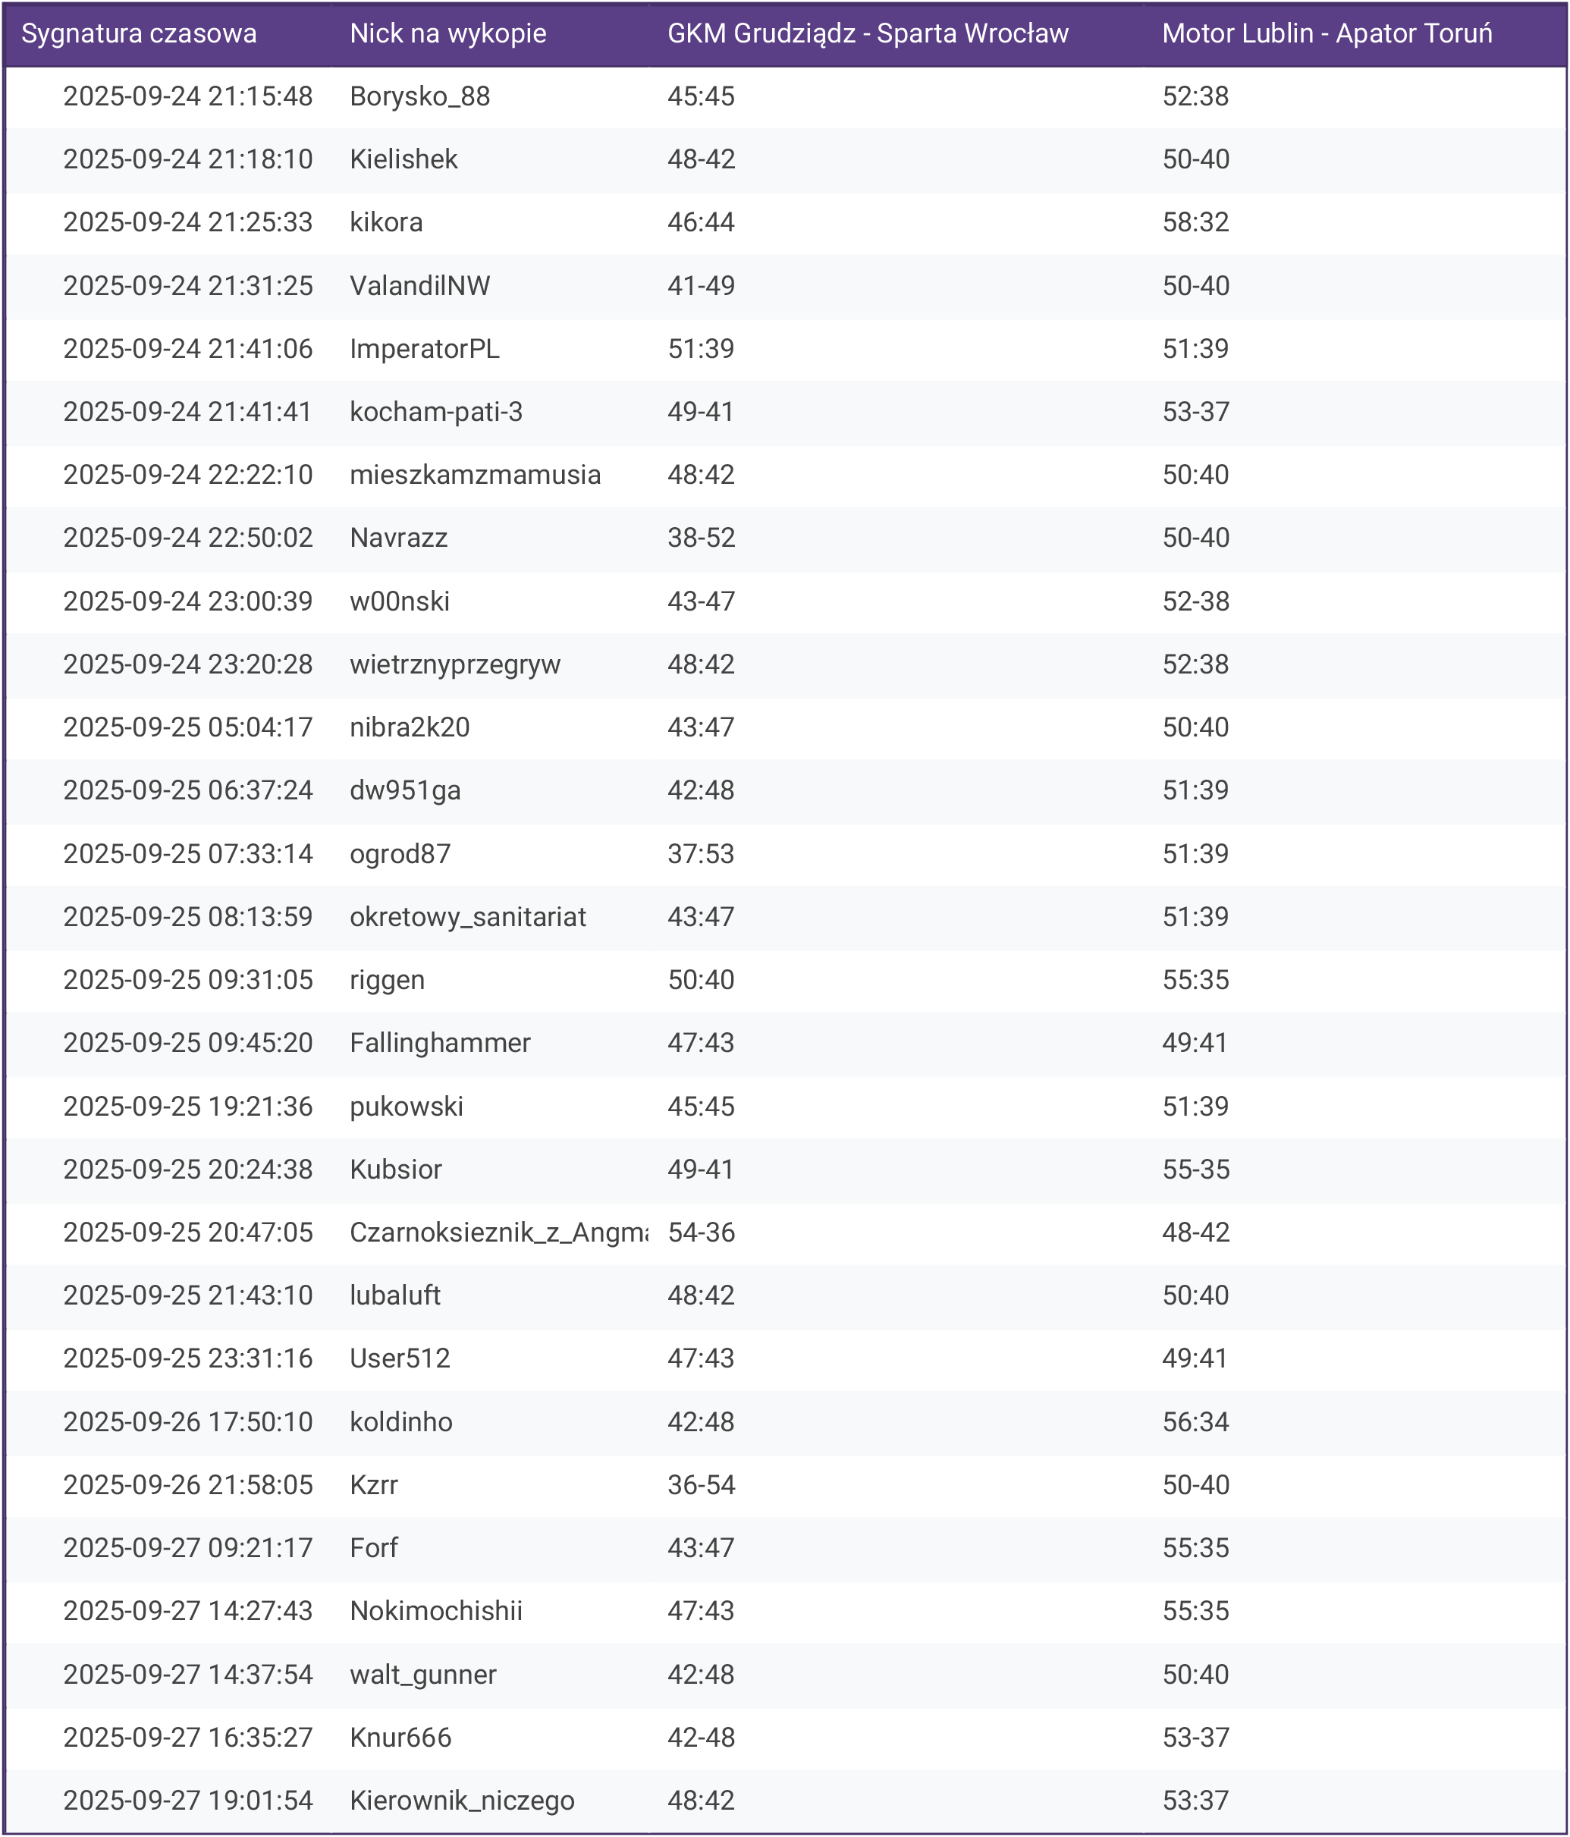Select the 'GKM Grudziądz - Sparta Wrocław' header
The height and width of the screenshot is (1837, 1570).
click(868, 33)
